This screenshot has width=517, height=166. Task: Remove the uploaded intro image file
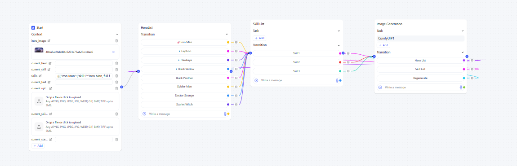point(113,52)
